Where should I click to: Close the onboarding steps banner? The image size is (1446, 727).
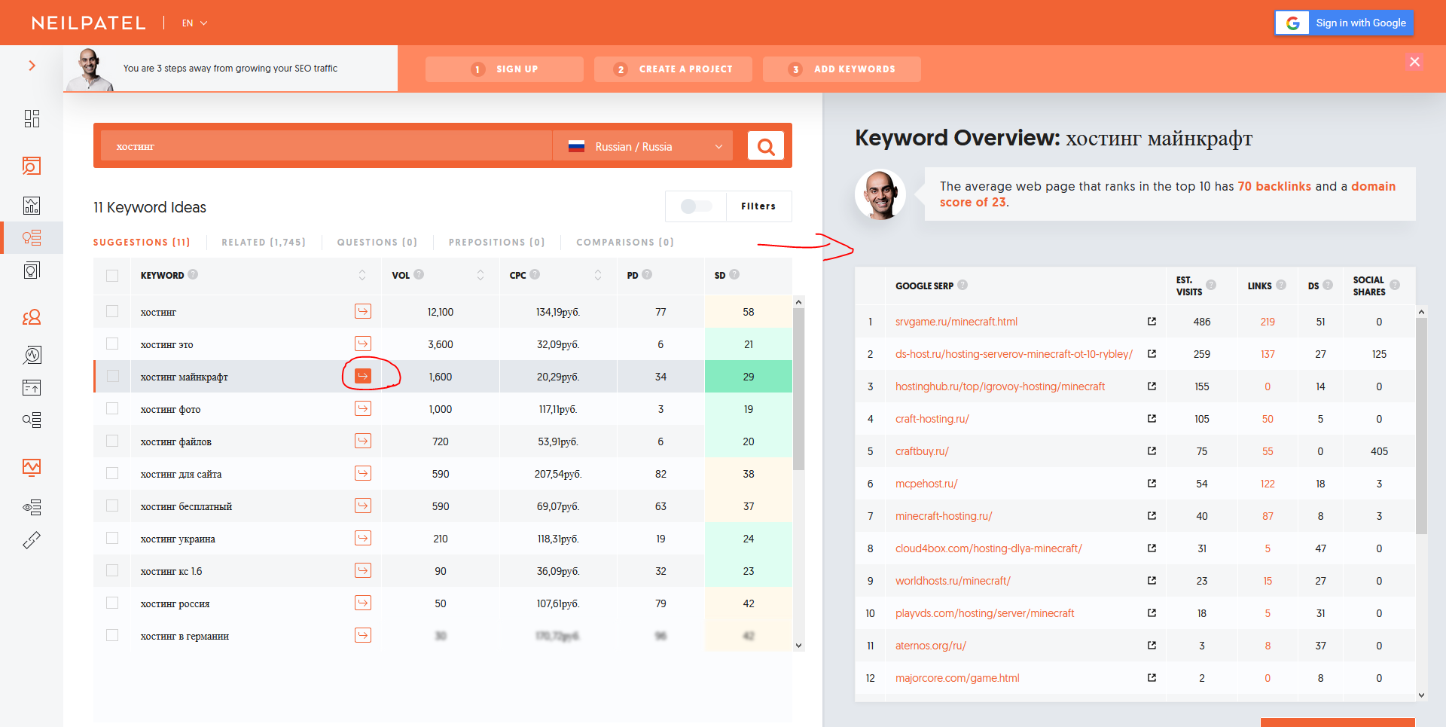click(x=1414, y=62)
